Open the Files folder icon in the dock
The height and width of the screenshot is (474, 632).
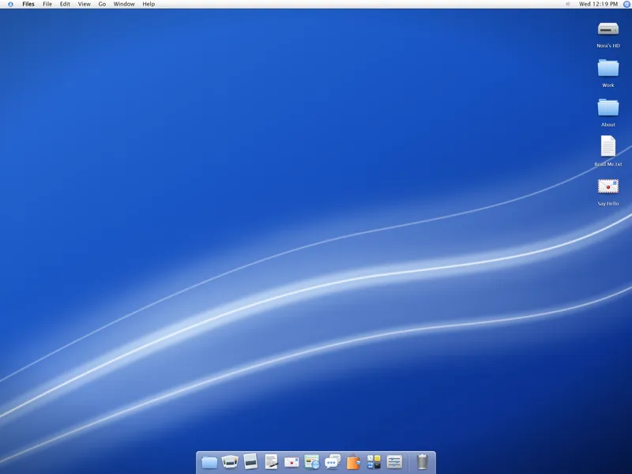209,462
